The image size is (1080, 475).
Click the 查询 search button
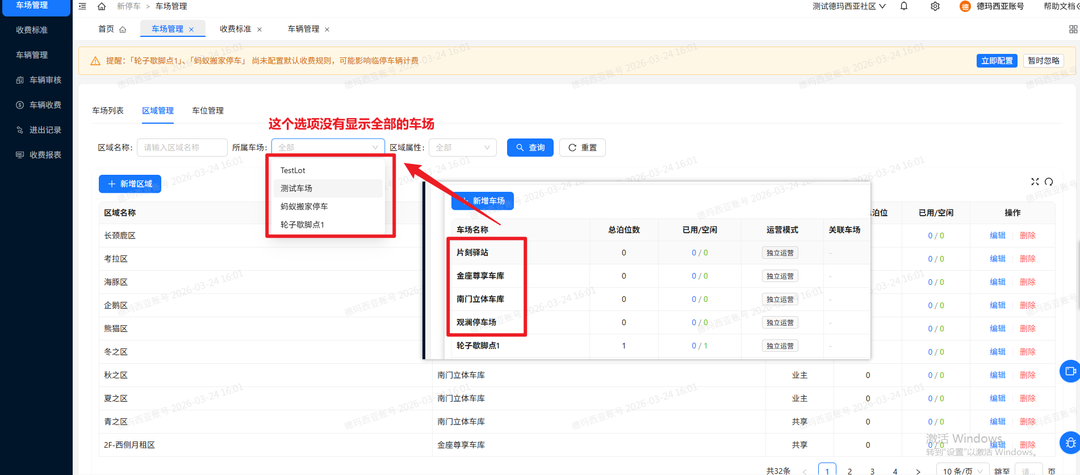point(530,148)
